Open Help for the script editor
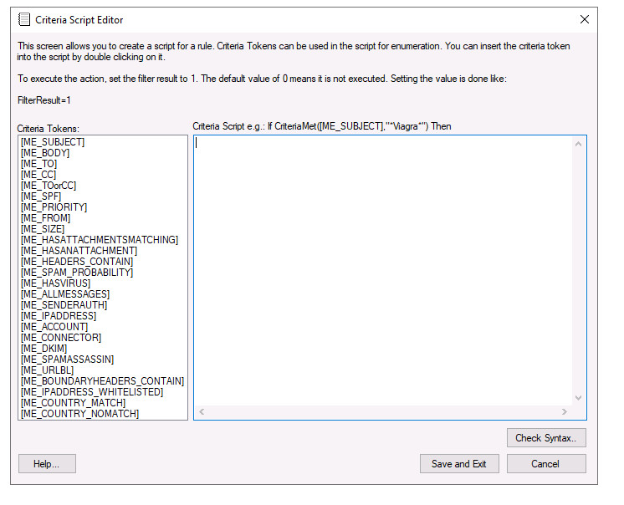This screenshot has height=505, width=624. pos(47,464)
